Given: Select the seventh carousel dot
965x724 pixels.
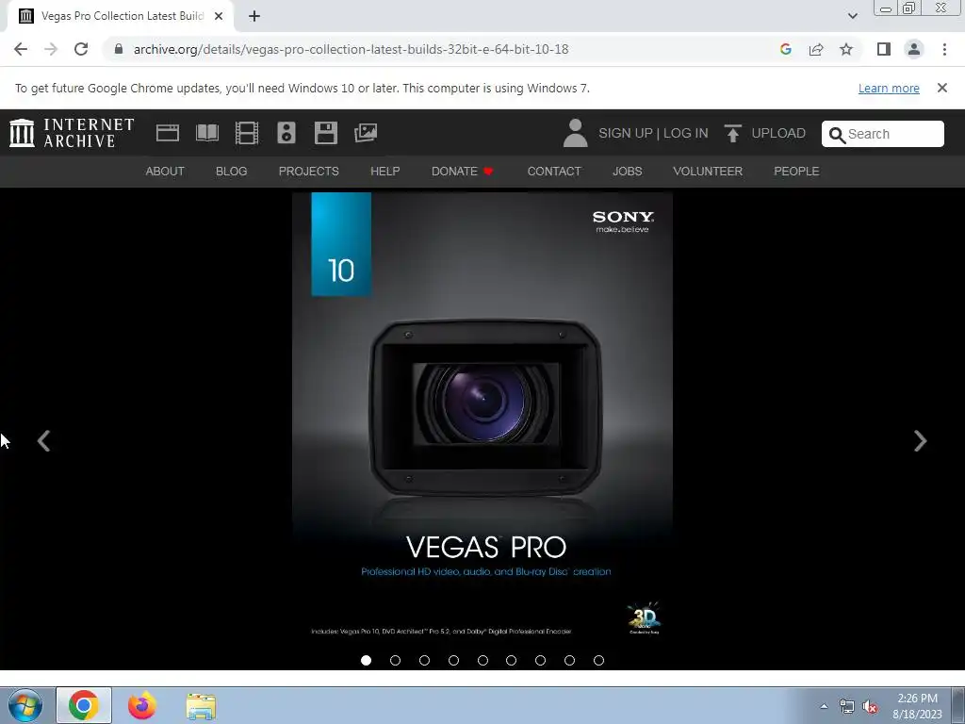Looking at the screenshot, I should pos(540,661).
